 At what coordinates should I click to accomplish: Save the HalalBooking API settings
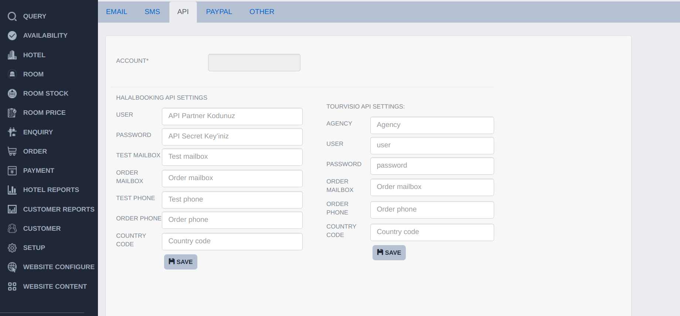[x=181, y=262]
